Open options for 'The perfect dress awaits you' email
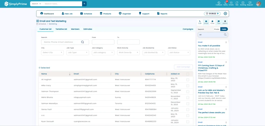 tap(226, 109)
